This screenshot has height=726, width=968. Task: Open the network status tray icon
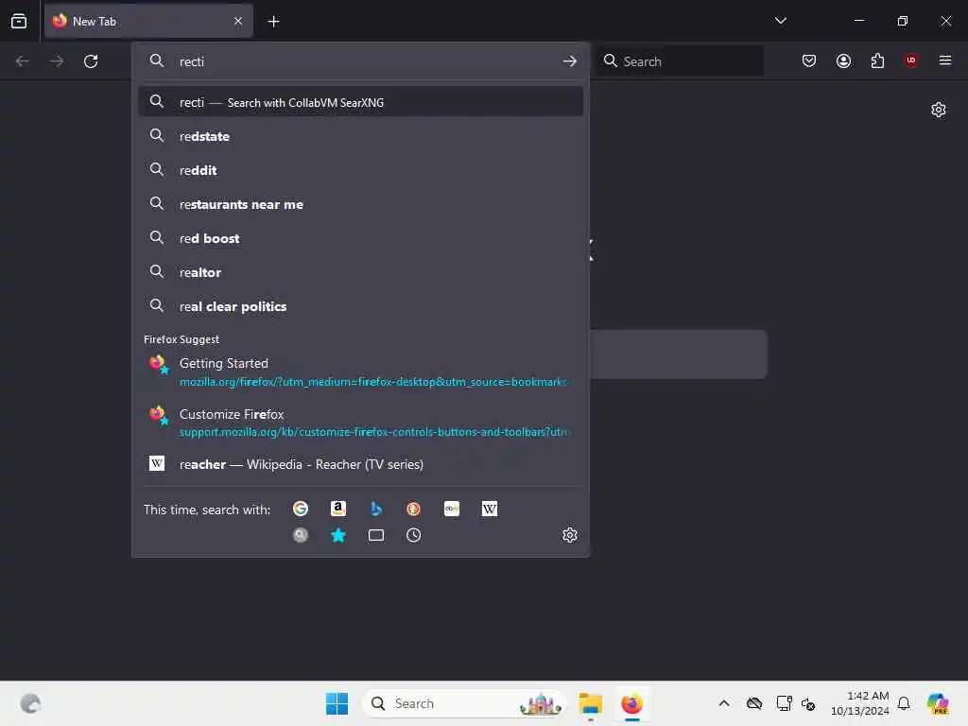784,703
